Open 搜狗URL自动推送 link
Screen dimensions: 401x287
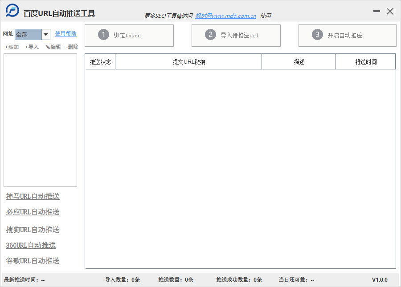[x=33, y=230]
